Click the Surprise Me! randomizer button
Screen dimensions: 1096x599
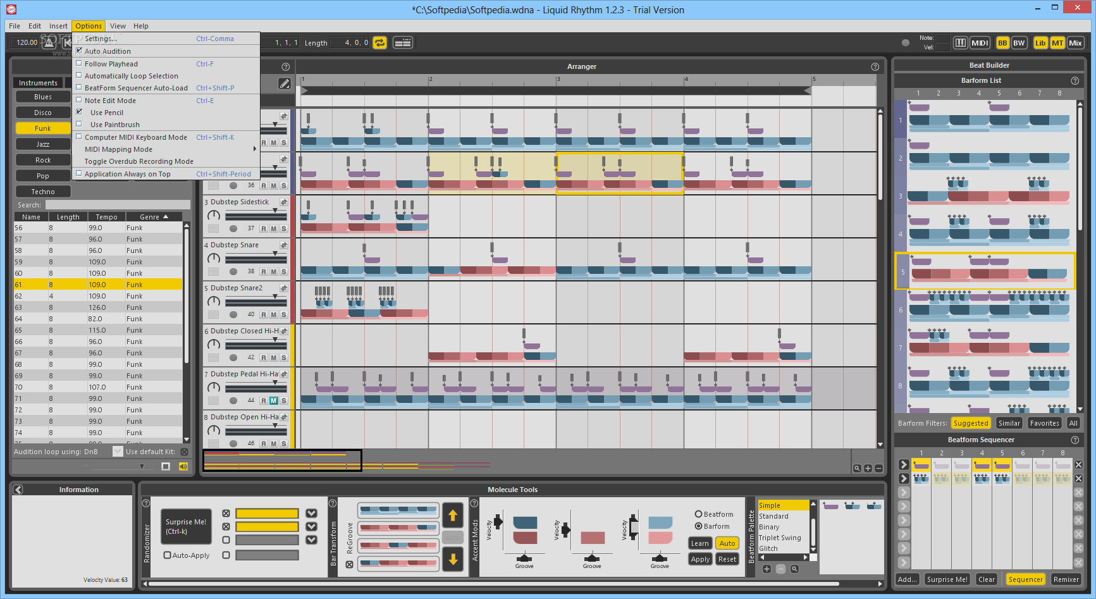coord(186,526)
